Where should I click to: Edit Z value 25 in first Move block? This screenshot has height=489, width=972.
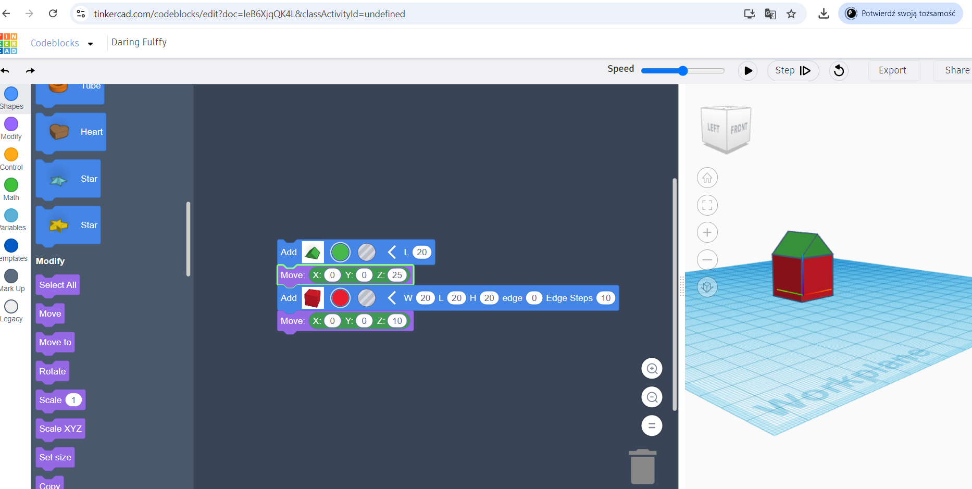[x=397, y=275]
